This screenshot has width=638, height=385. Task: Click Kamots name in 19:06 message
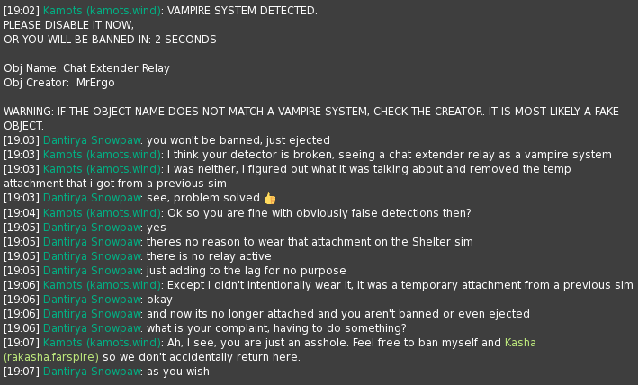(102, 285)
